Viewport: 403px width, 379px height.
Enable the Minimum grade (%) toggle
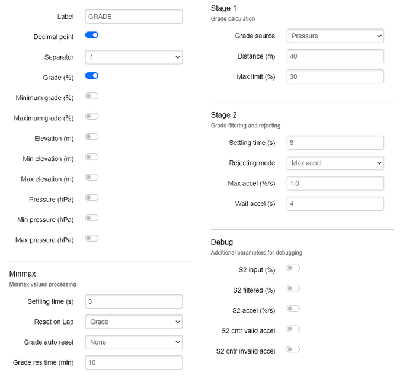[92, 96]
